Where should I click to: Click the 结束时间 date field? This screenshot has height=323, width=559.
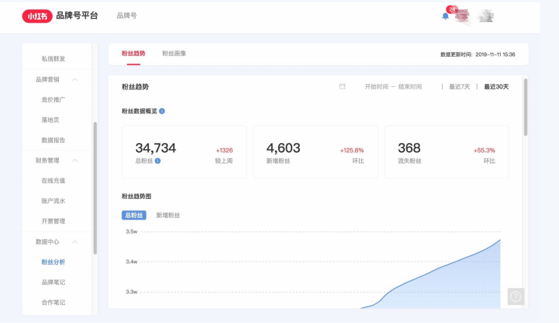(410, 87)
